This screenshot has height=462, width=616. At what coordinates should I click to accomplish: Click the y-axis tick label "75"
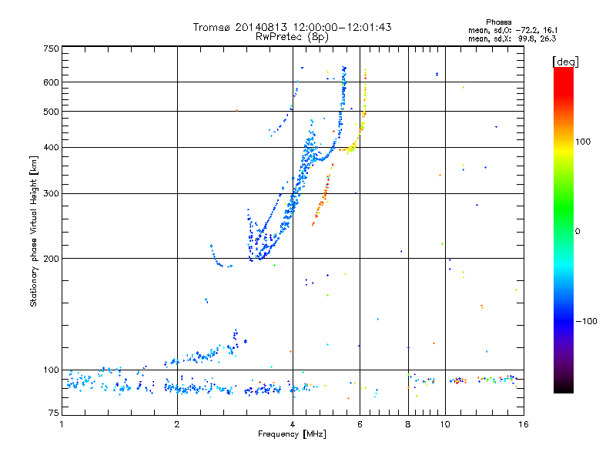(54, 413)
